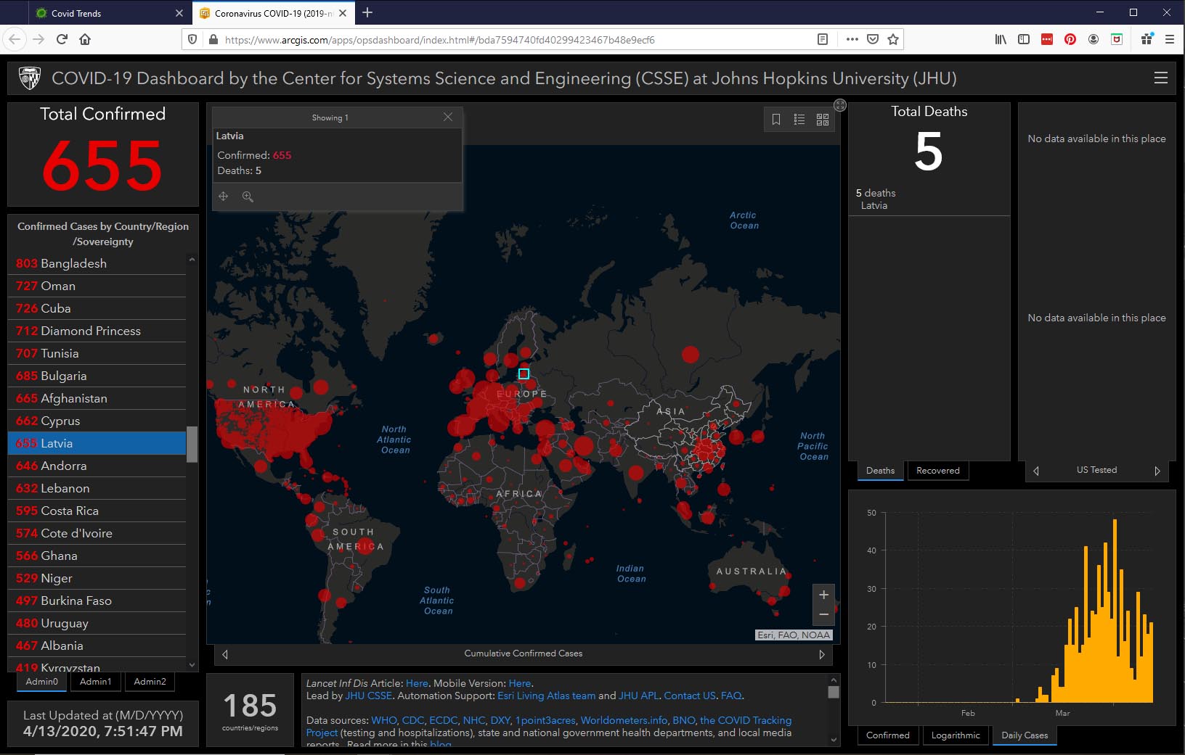Image resolution: width=1185 pixels, height=755 pixels.
Task: Click the country list scrollbar thumb
Action: [192, 444]
